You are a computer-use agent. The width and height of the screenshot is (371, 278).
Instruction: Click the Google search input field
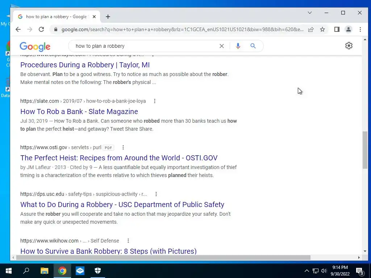point(146,46)
